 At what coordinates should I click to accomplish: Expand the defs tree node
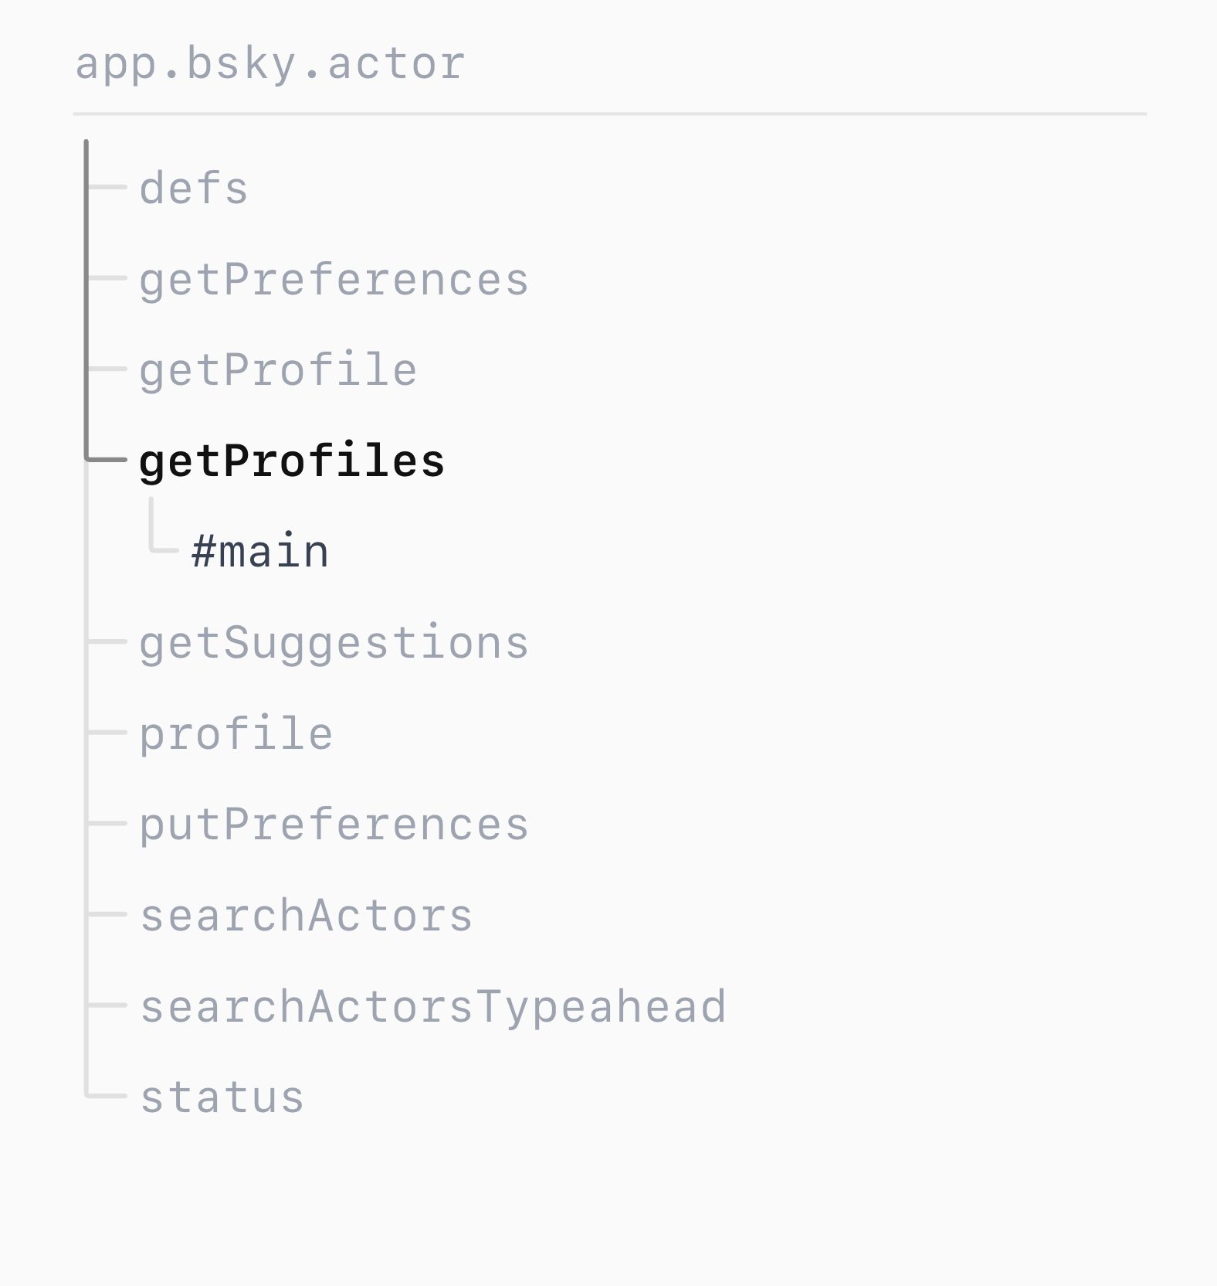[x=194, y=189]
